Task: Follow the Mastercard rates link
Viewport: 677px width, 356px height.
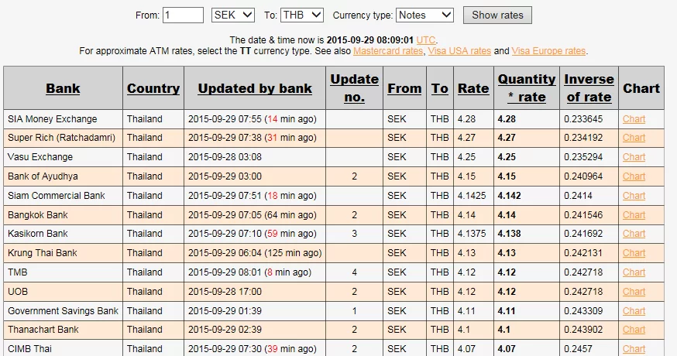Action: [388, 51]
